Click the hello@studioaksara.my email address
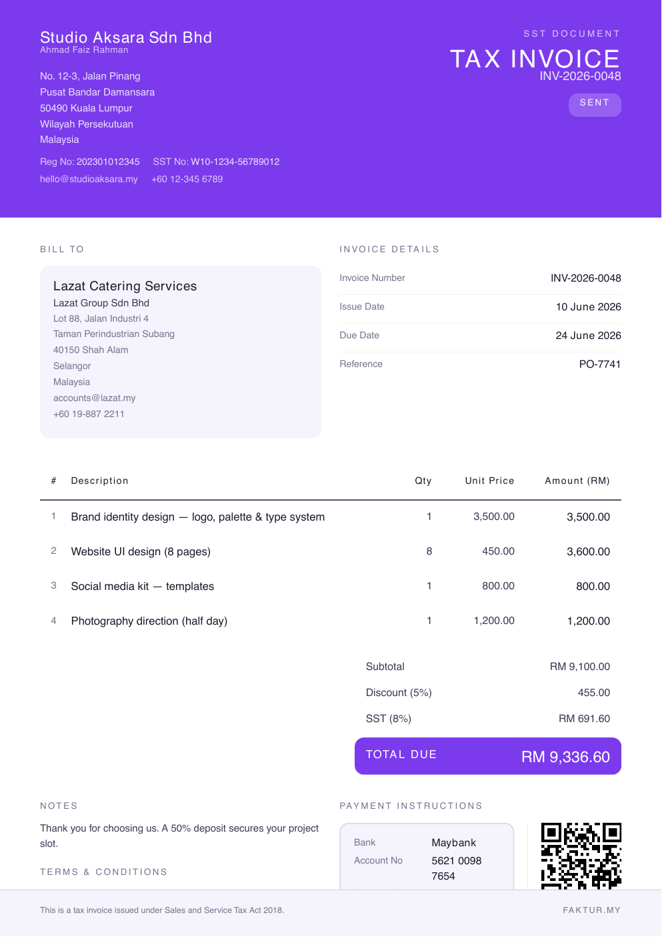This screenshot has height=937, width=662. point(89,179)
